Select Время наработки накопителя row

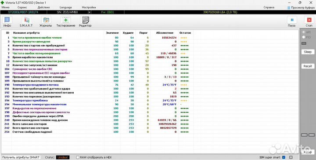[x=97, y=57]
